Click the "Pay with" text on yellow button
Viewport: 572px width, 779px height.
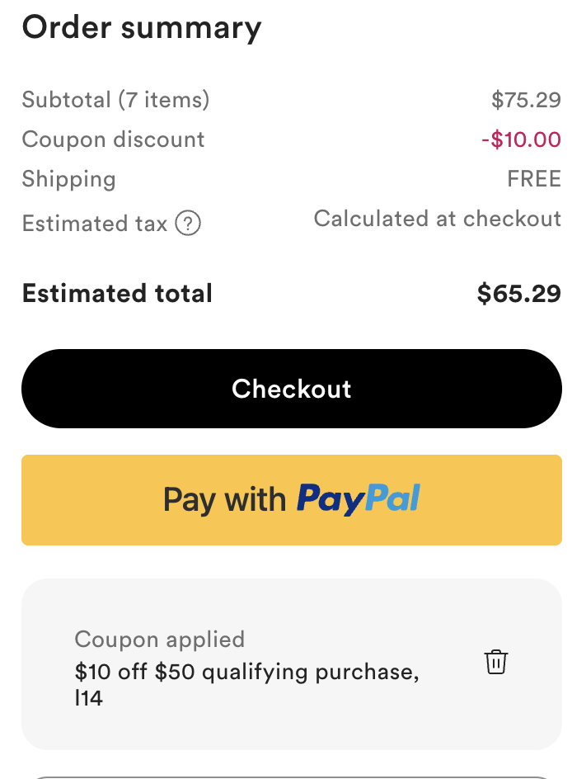224,499
